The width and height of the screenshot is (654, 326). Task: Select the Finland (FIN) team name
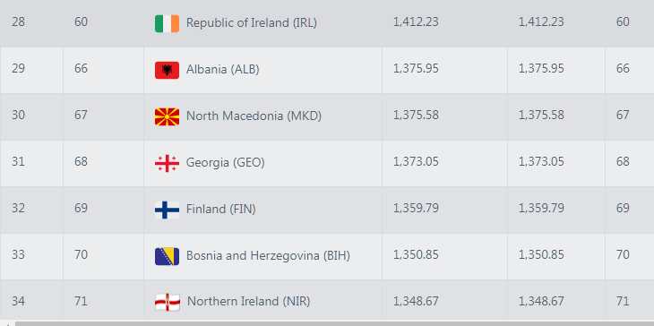pyautogui.click(x=221, y=209)
